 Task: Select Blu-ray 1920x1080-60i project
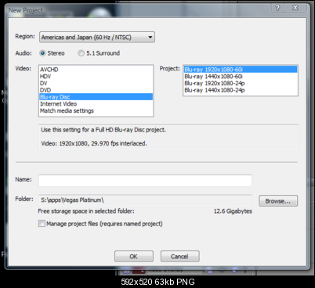(241, 70)
